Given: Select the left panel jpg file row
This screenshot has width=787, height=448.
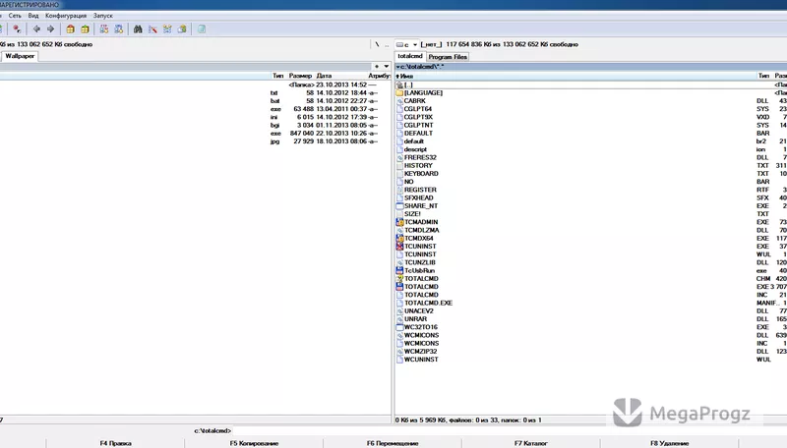Looking at the screenshot, I should pyautogui.click(x=195, y=141).
